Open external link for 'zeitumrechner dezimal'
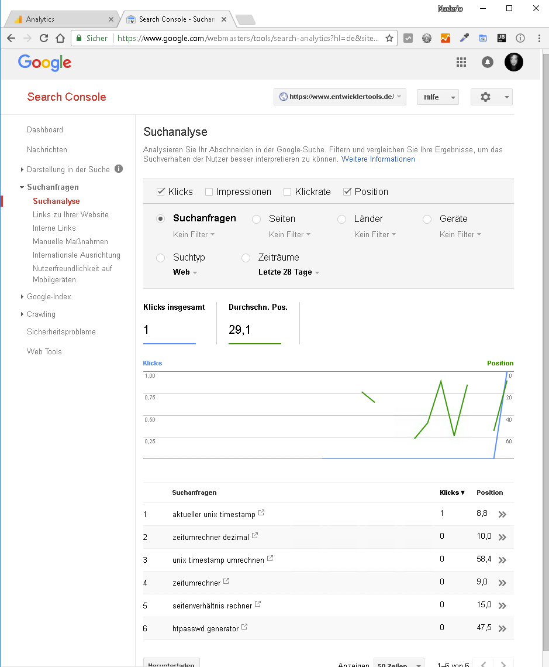 click(255, 536)
